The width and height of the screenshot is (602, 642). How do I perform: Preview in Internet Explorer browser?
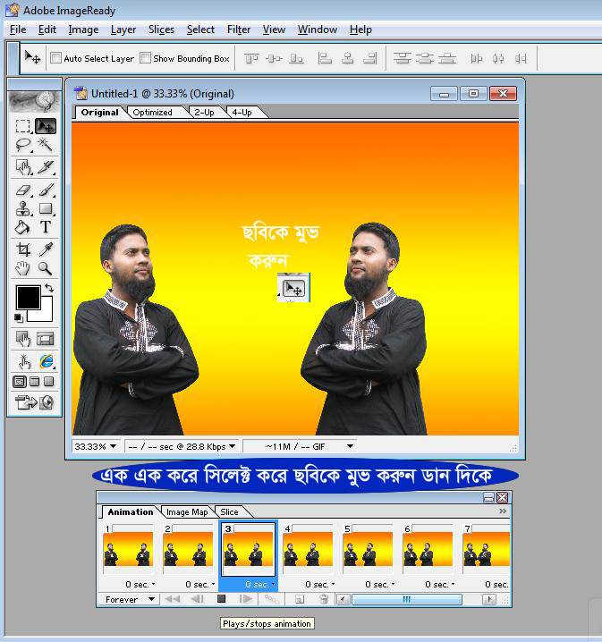46,362
